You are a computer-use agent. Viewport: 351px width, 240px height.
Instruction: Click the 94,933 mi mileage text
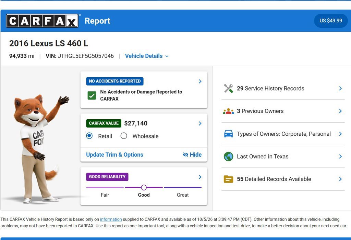coord(22,56)
